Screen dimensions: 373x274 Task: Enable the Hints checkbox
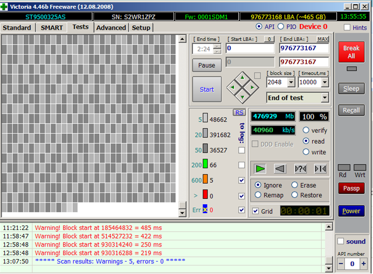tap(347, 27)
